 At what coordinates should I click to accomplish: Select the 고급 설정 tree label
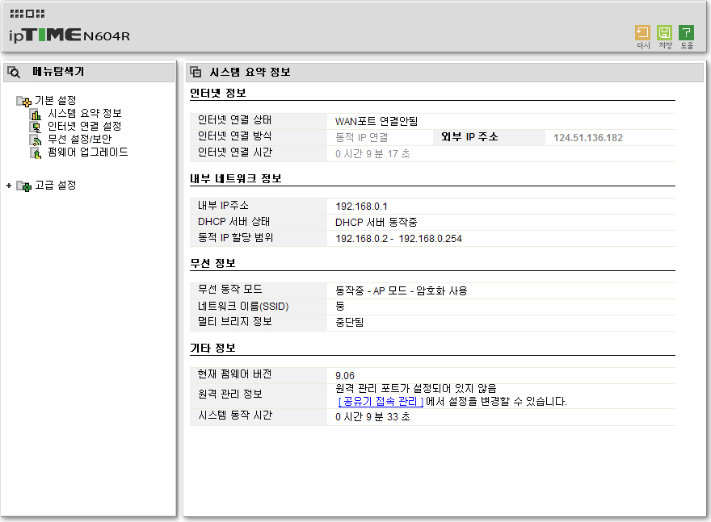55,186
